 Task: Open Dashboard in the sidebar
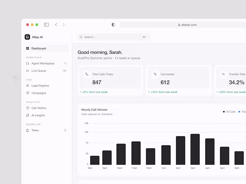tap(47, 48)
